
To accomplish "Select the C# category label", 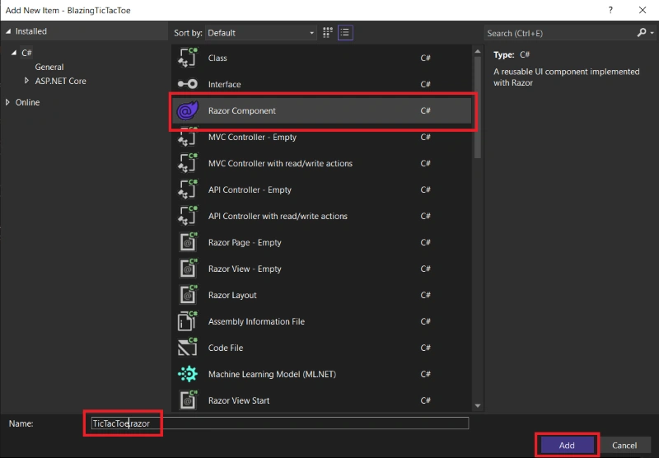I will (x=26, y=53).
